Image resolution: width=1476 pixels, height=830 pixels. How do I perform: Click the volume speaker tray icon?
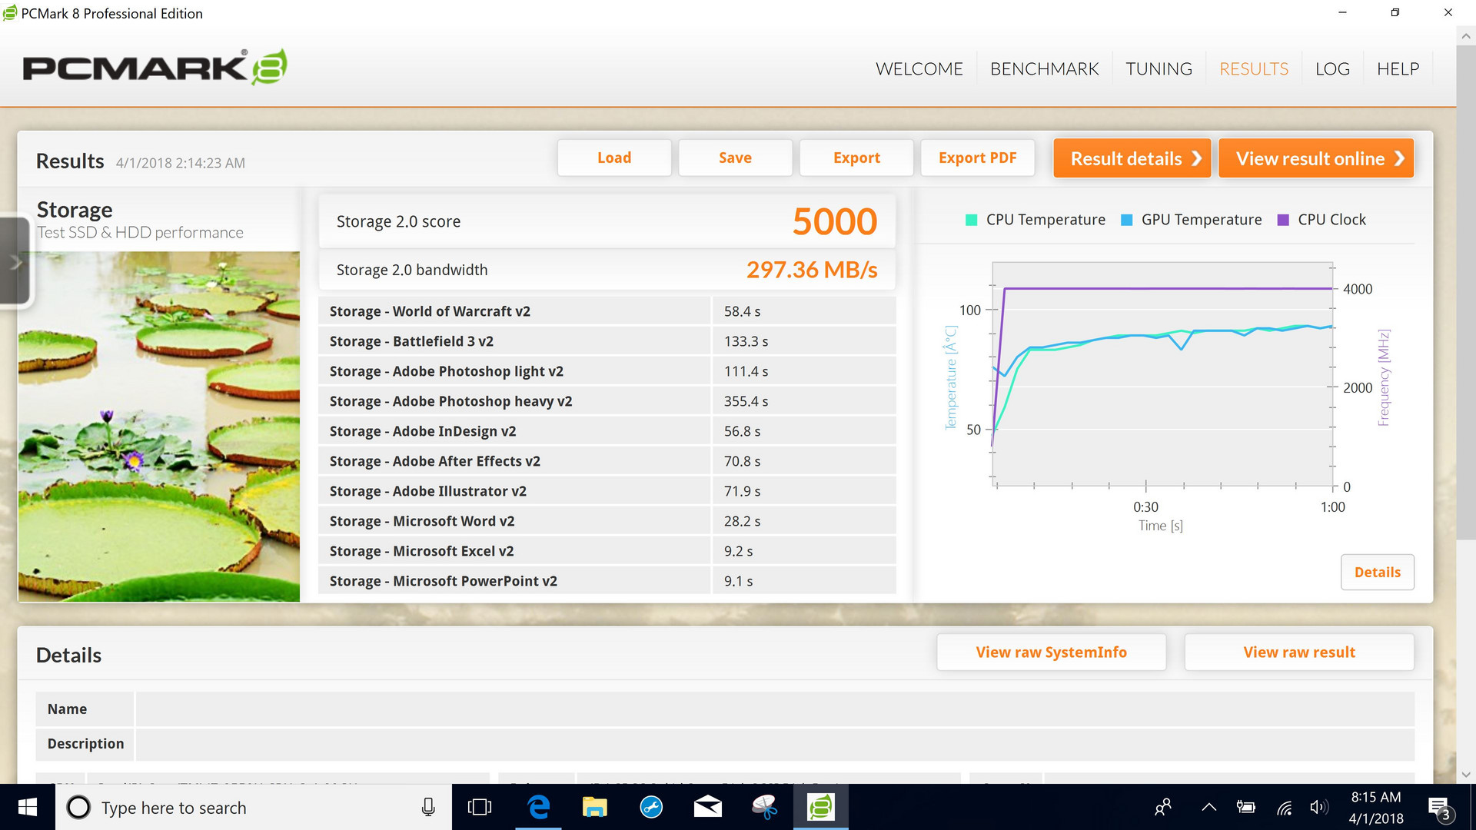[x=1318, y=807]
